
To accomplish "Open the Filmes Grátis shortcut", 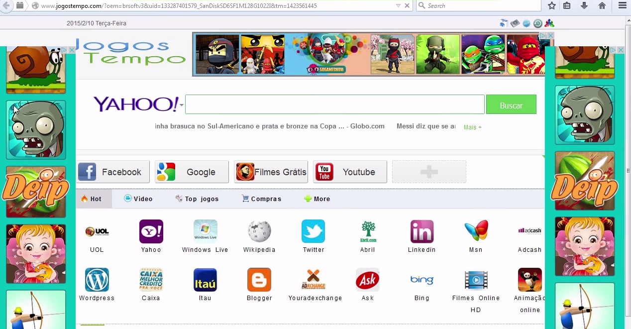I will (271, 172).
